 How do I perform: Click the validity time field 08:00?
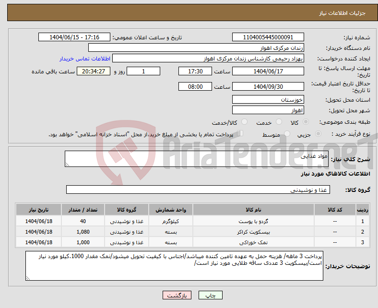coord(195,86)
